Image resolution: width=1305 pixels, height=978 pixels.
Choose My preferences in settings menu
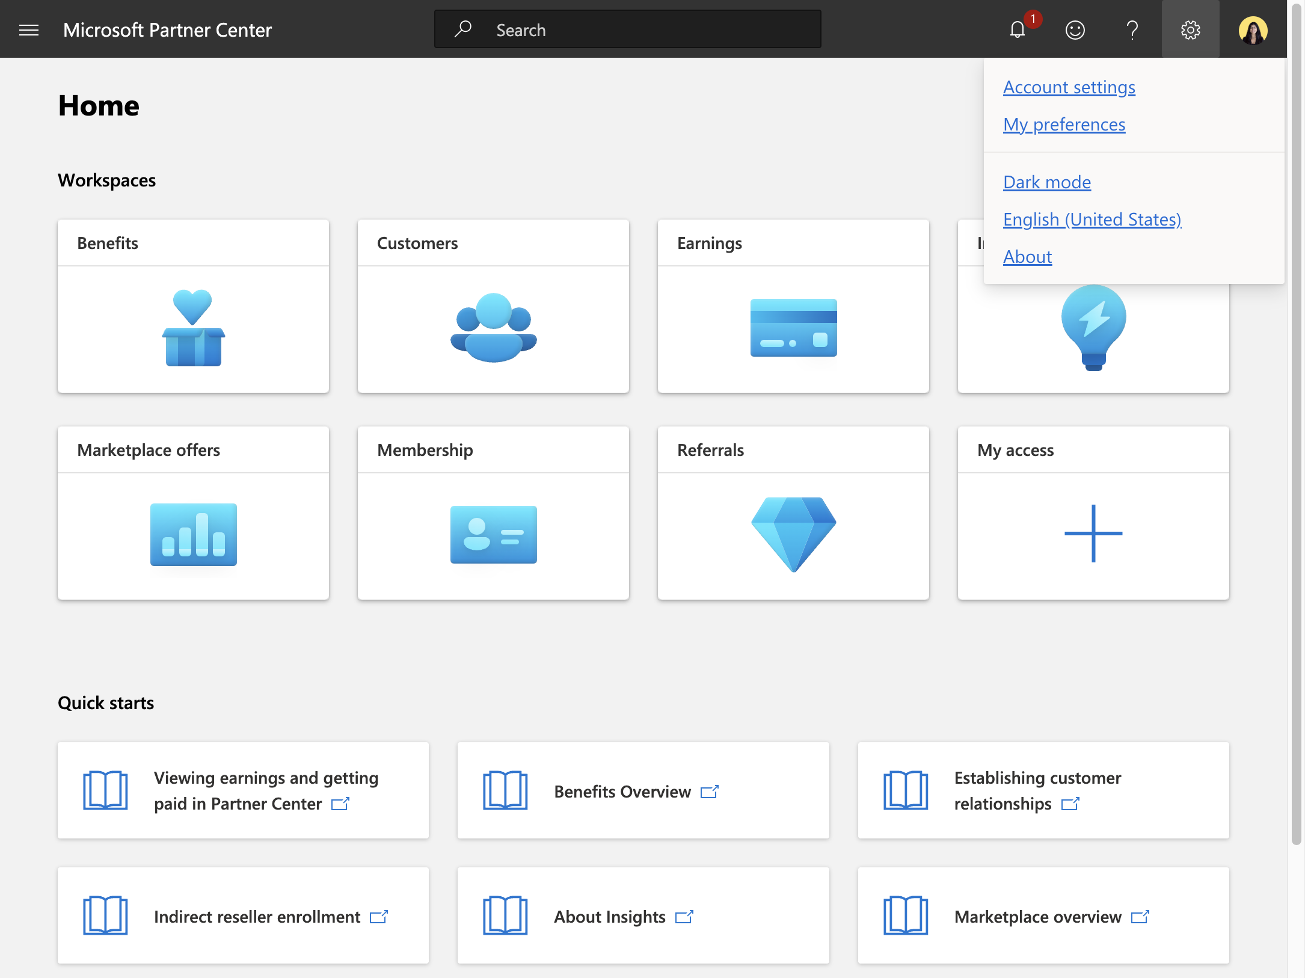click(x=1064, y=125)
